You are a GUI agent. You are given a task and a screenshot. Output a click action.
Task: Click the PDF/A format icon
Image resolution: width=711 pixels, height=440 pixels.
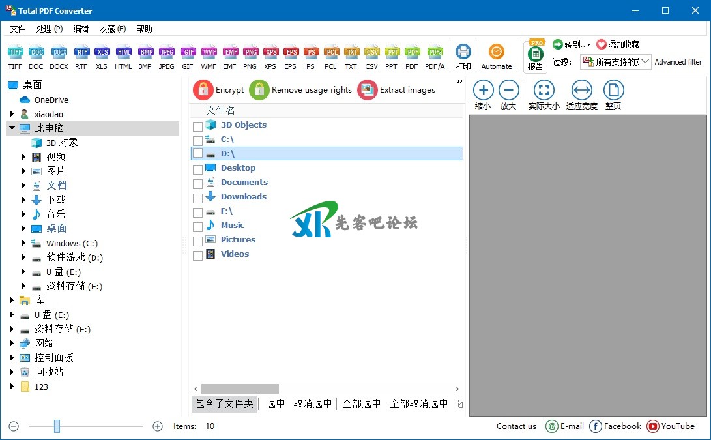pos(435,53)
